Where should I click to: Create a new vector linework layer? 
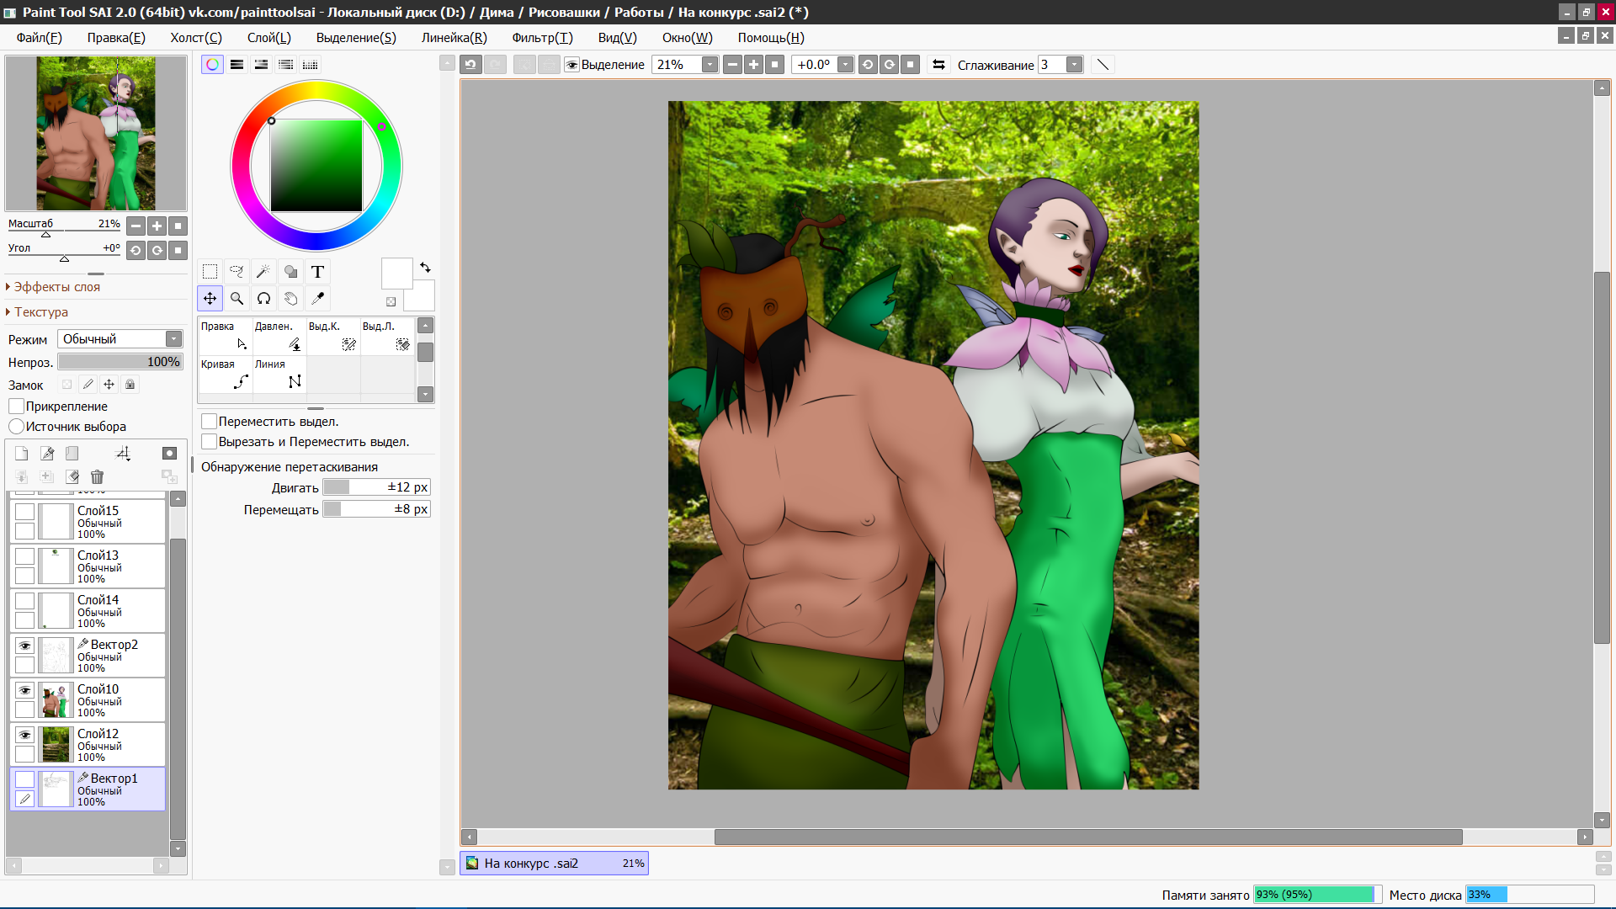47,454
